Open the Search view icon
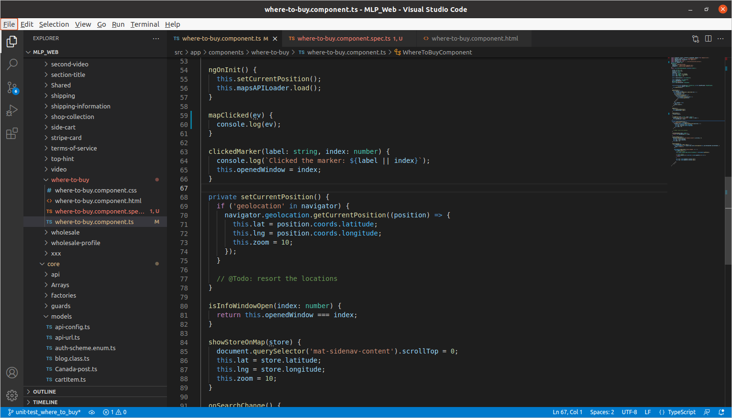 pos(12,64)
